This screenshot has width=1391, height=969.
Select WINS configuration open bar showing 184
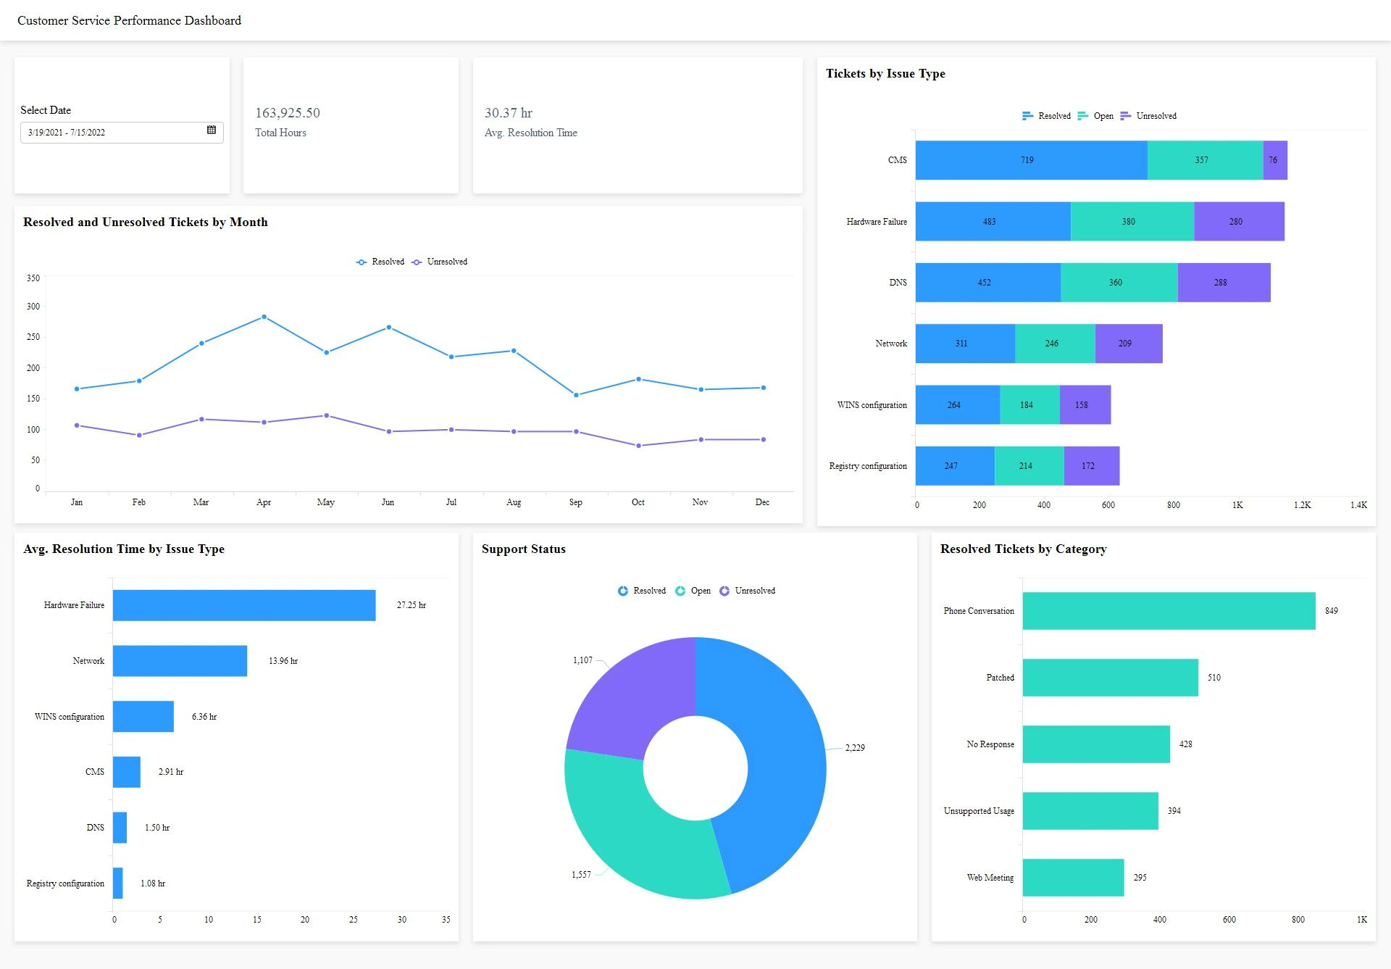[x=1029, y=404]
